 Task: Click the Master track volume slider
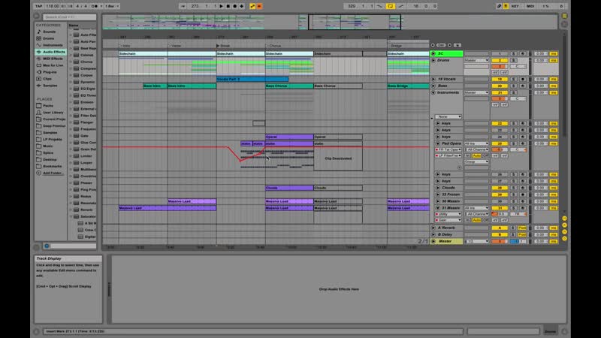pos(500,241)
